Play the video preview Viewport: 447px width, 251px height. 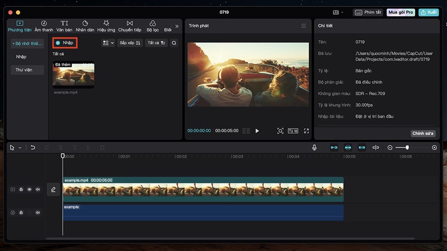[257, 131]
